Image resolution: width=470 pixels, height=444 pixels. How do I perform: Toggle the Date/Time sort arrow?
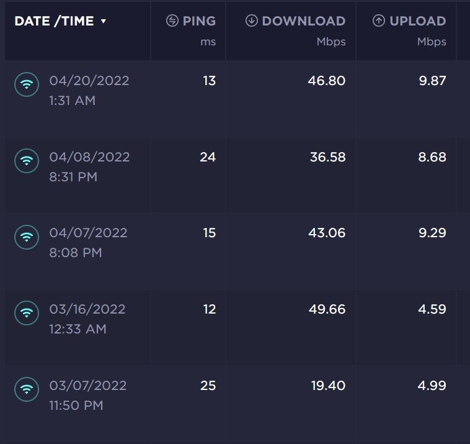click(104, 21)
